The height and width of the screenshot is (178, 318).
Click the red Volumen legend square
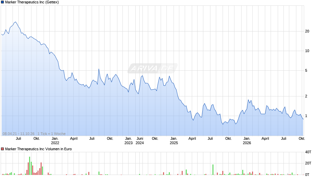[2, 149]
